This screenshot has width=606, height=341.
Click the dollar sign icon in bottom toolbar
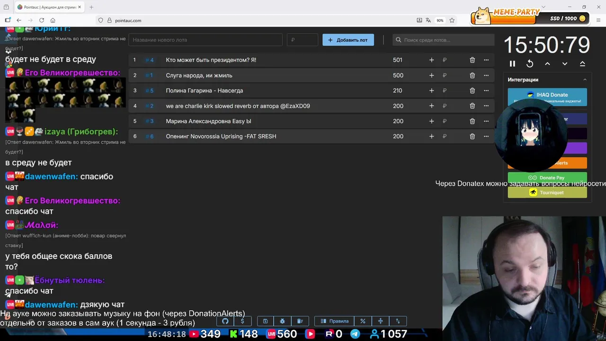pos(242,321)
